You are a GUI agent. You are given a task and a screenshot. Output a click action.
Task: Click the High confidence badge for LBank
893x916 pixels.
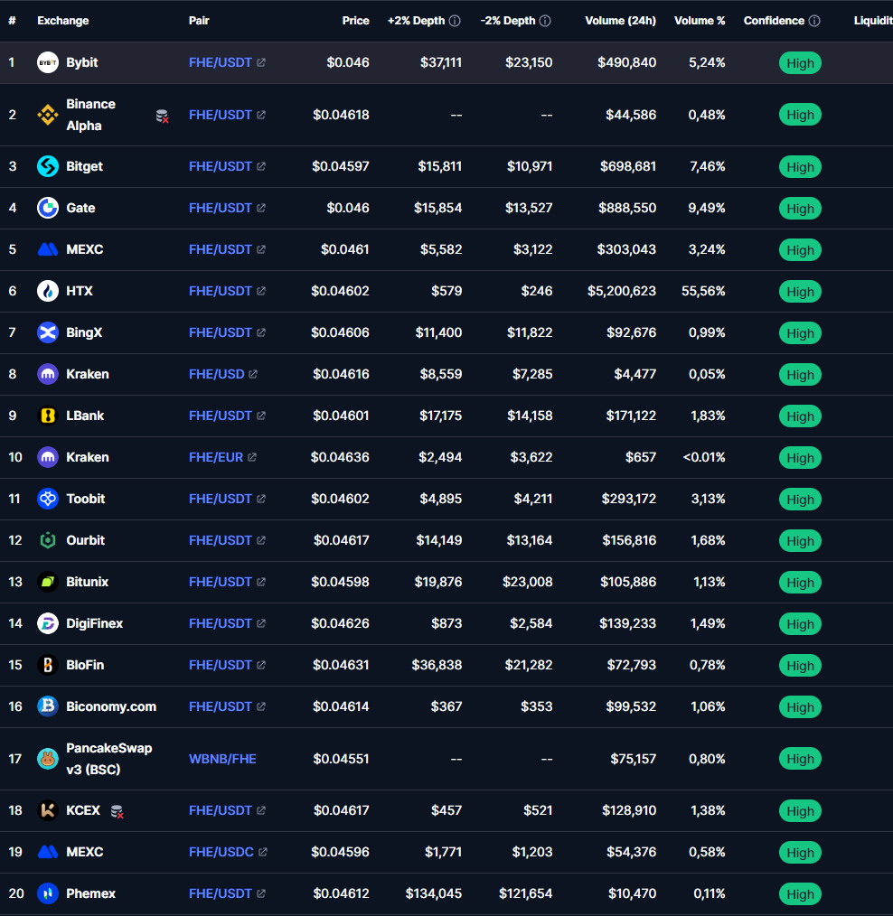point(800,416)
